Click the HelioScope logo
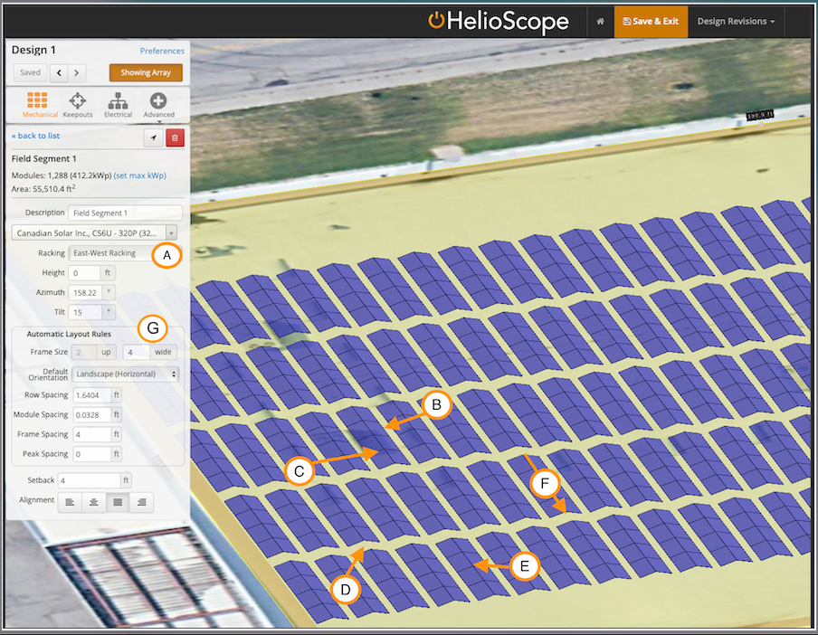Image resolution: width=818 pixels, height=635 pixels. coord(499,22)
